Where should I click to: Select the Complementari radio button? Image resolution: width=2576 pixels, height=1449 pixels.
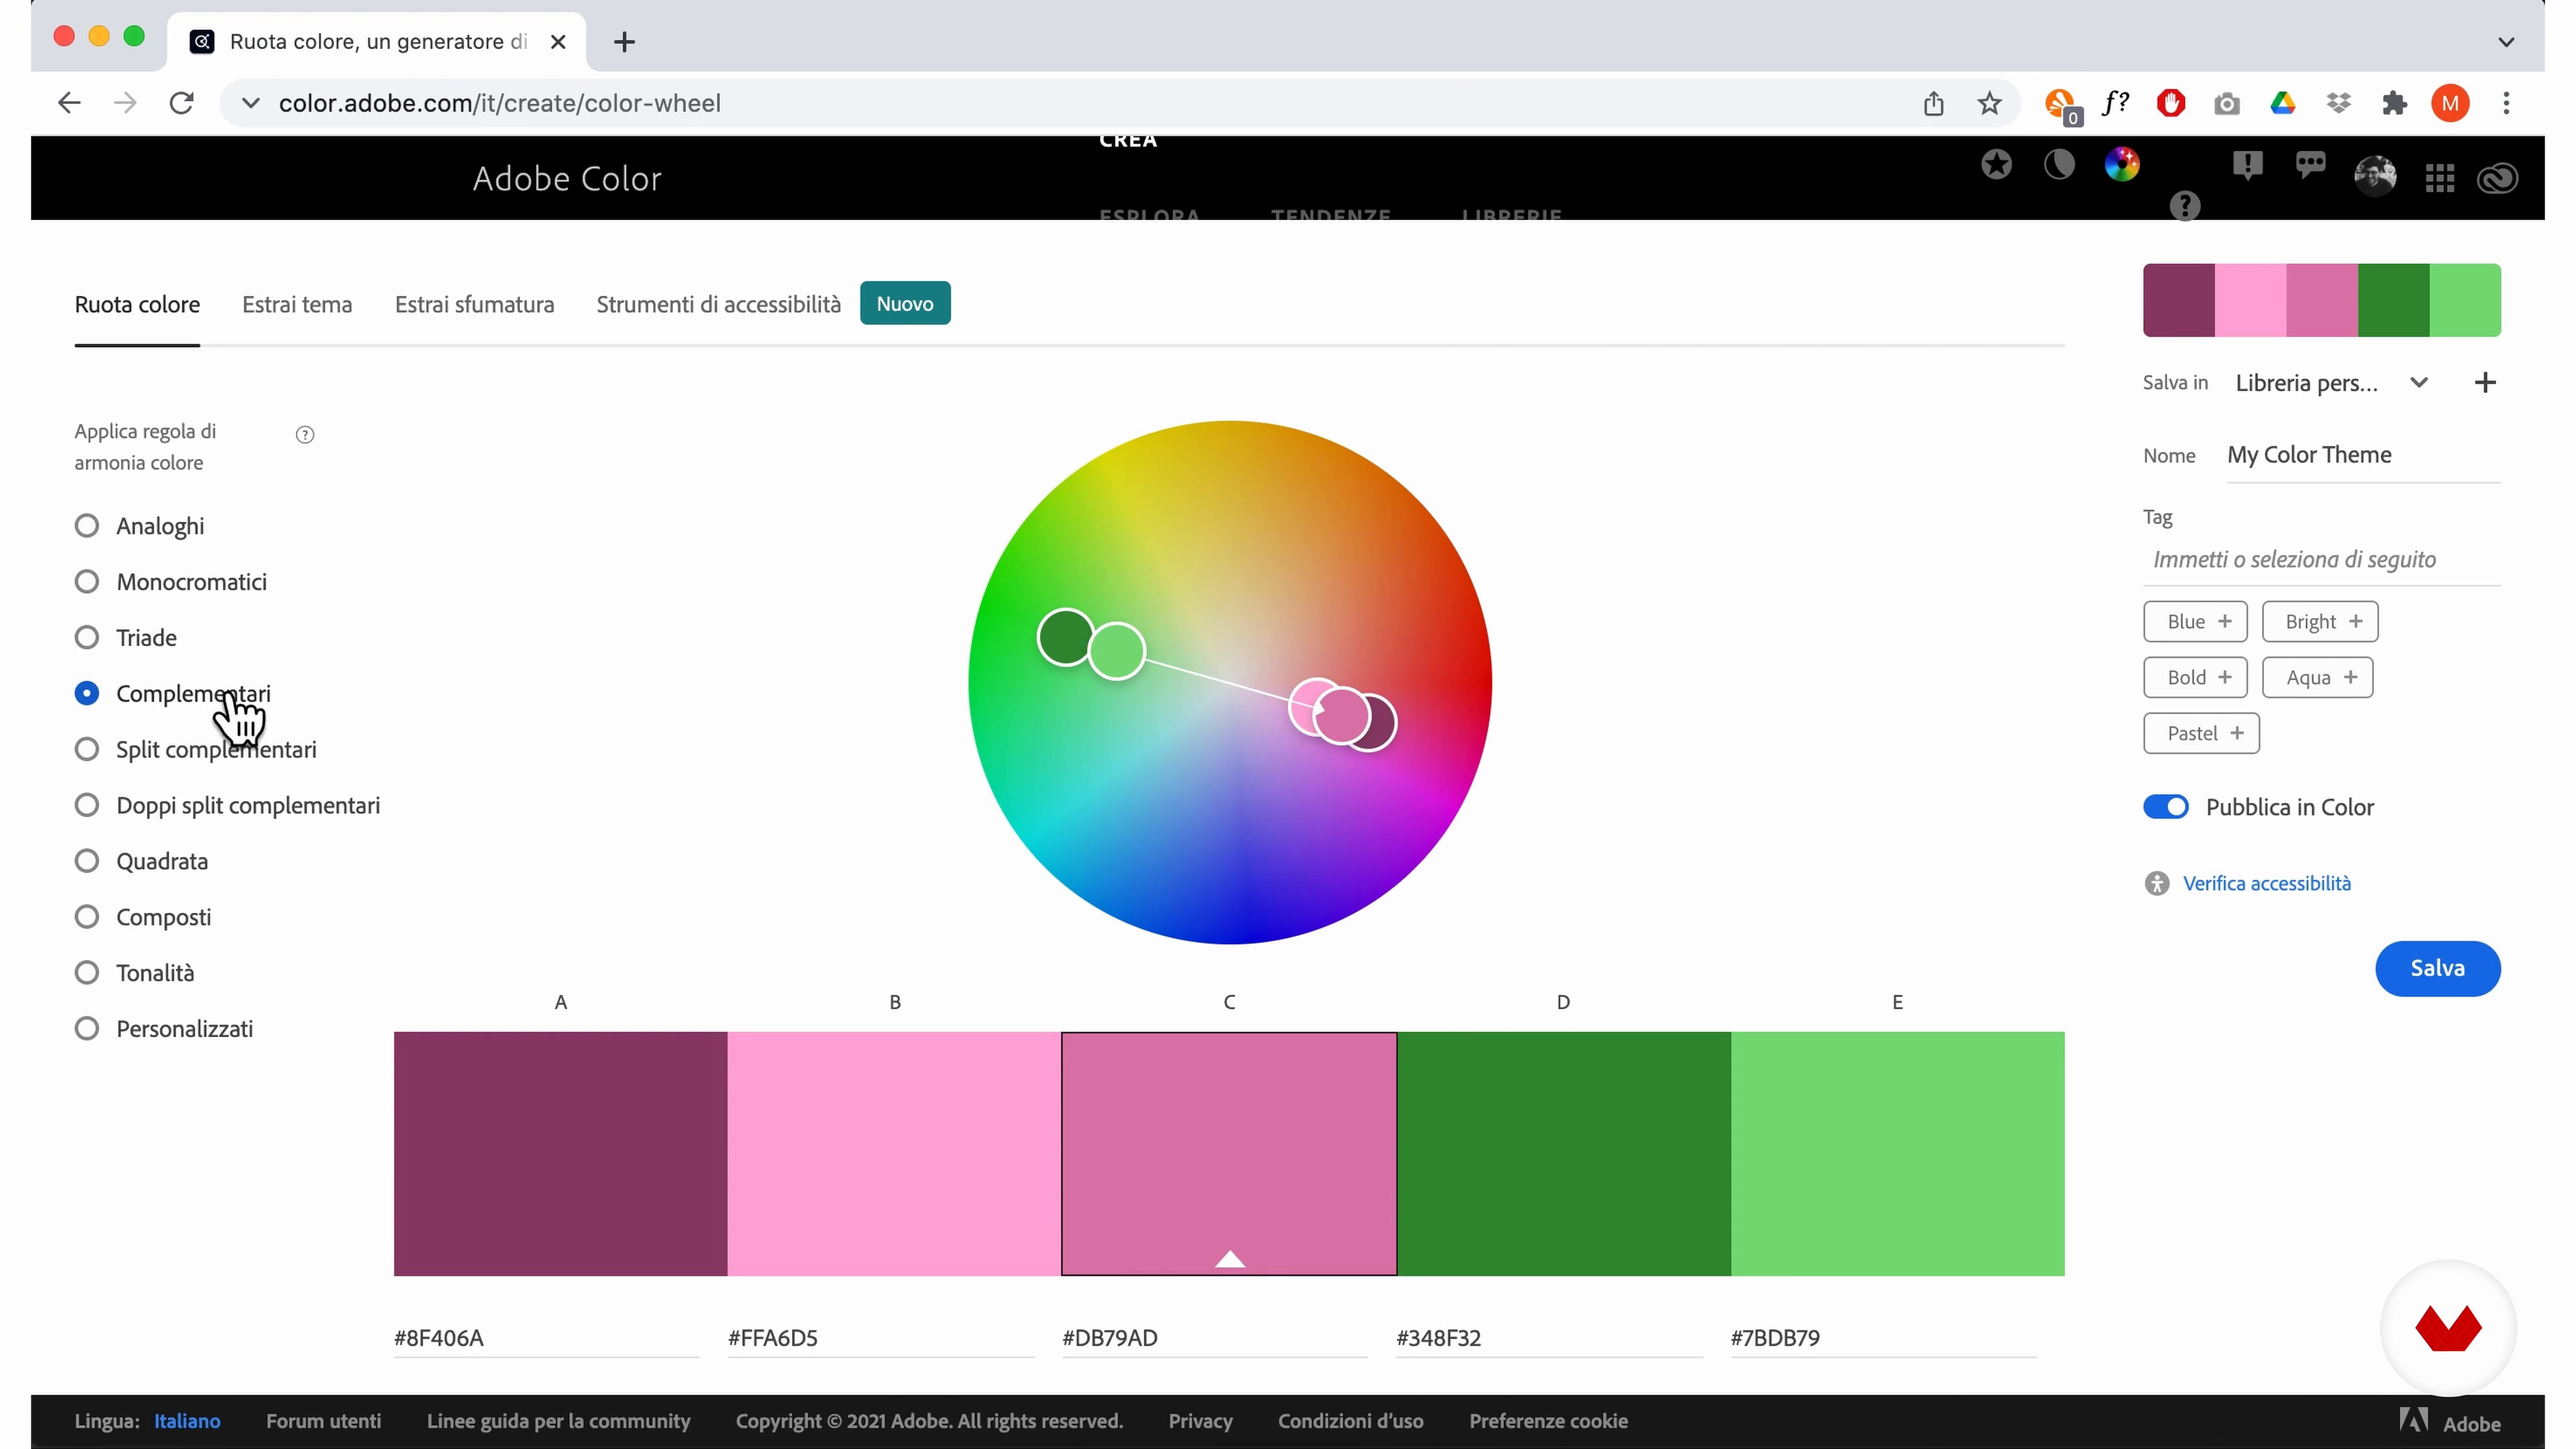(87, 693)
